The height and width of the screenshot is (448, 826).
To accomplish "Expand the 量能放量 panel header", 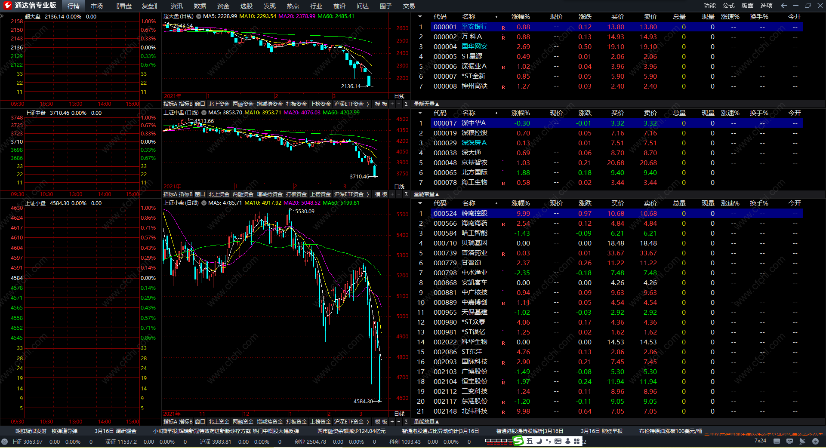I will pos(426,422).
